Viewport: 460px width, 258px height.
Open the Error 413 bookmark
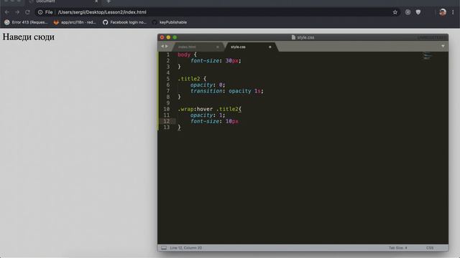26,22
